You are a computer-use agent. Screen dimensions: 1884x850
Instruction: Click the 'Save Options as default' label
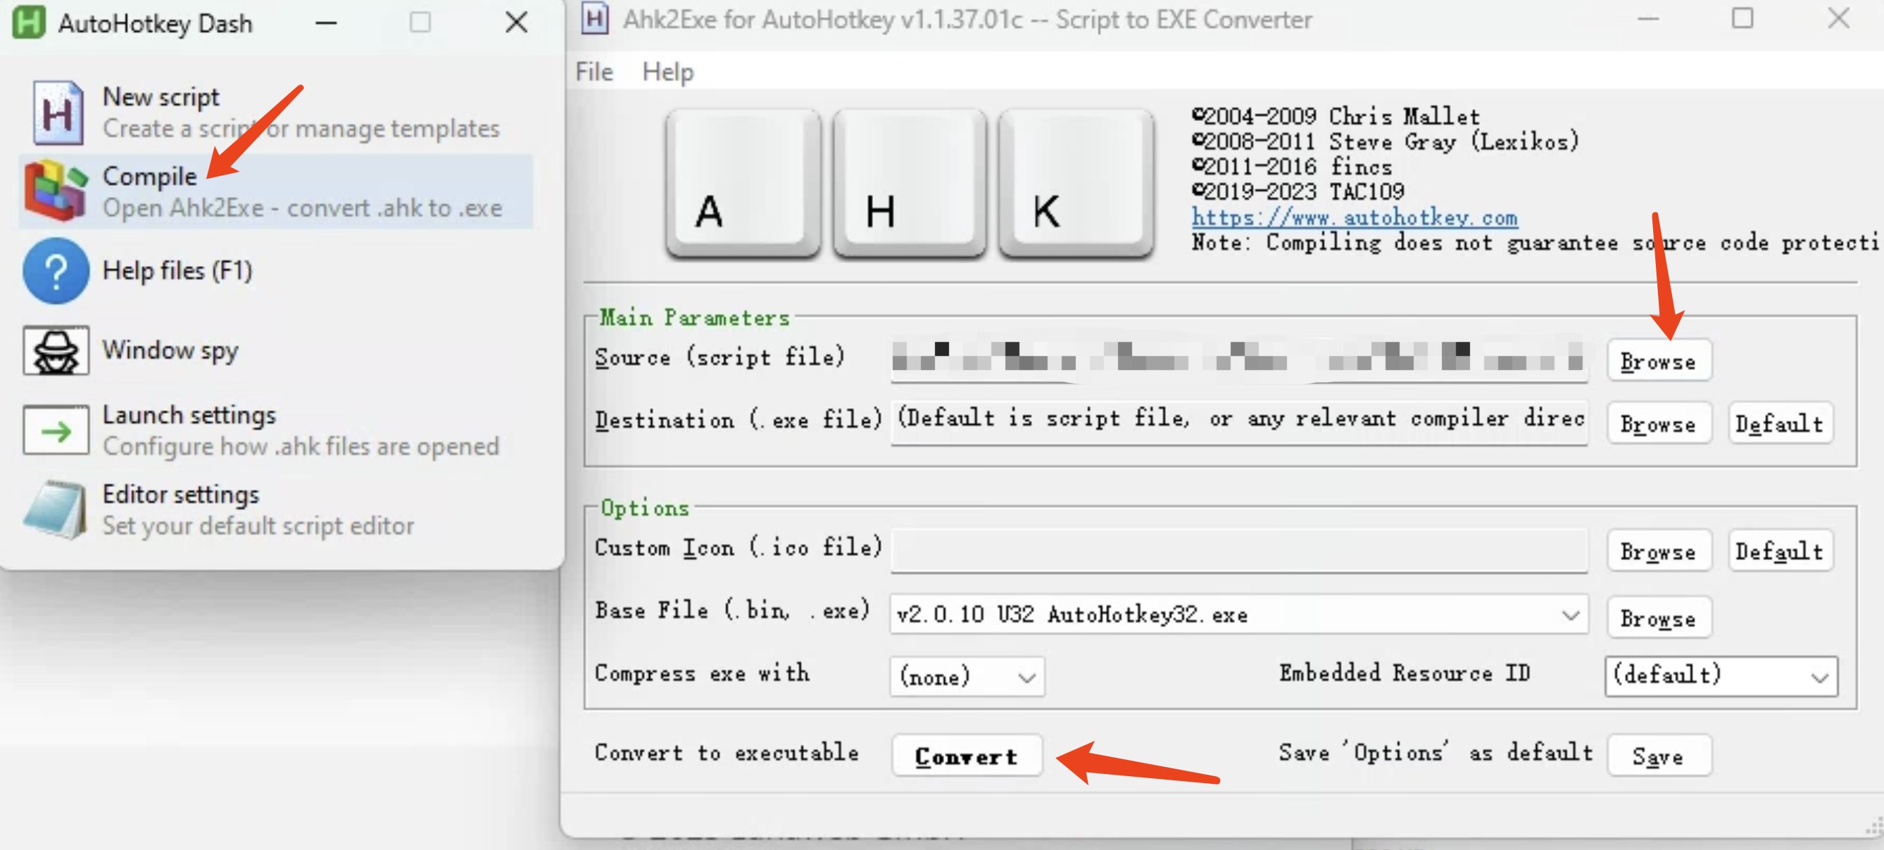(x=1436, y=752)
